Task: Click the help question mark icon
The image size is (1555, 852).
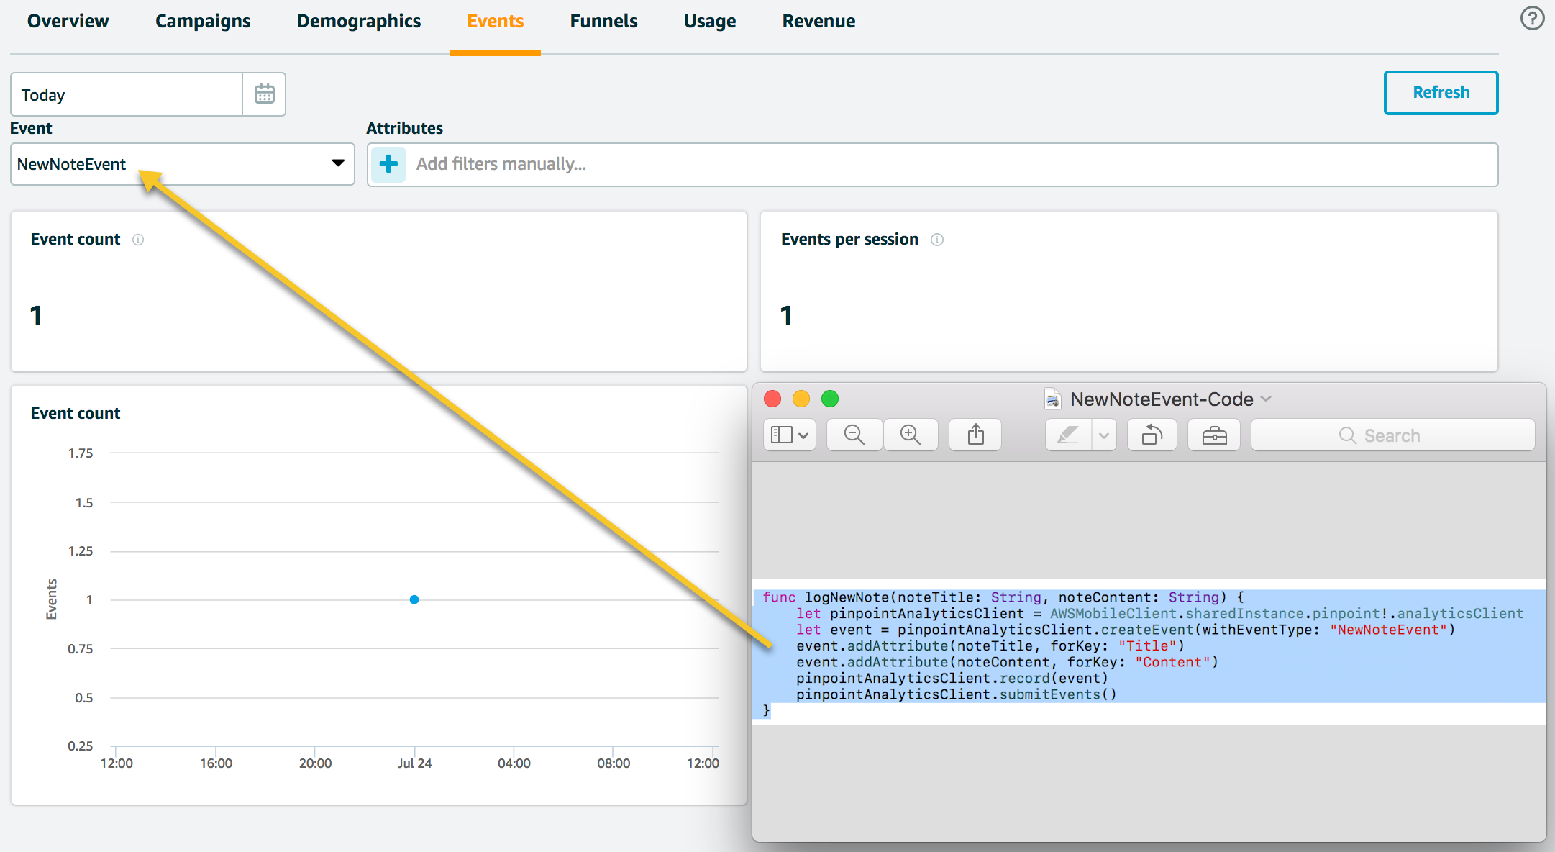Action: 1532,19
